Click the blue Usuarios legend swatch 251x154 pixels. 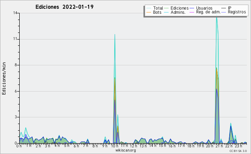pos(192,8)
